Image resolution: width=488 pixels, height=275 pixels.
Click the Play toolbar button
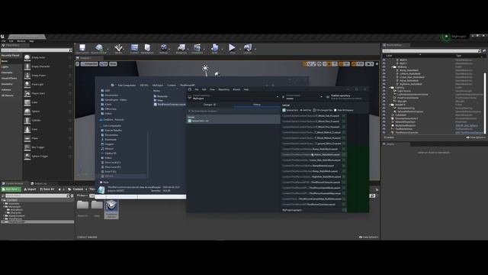[x=232, y=48]
